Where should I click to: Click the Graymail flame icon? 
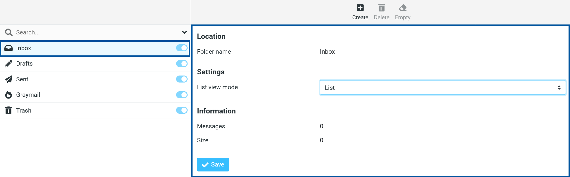pos(8,95)
